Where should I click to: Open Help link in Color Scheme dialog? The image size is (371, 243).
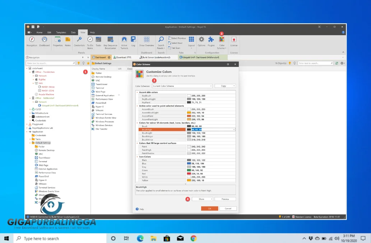pos(140,209)
